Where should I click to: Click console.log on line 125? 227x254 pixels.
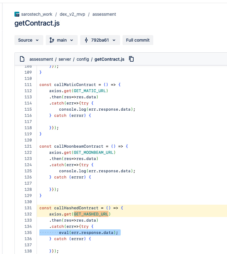tap(72, 171)
